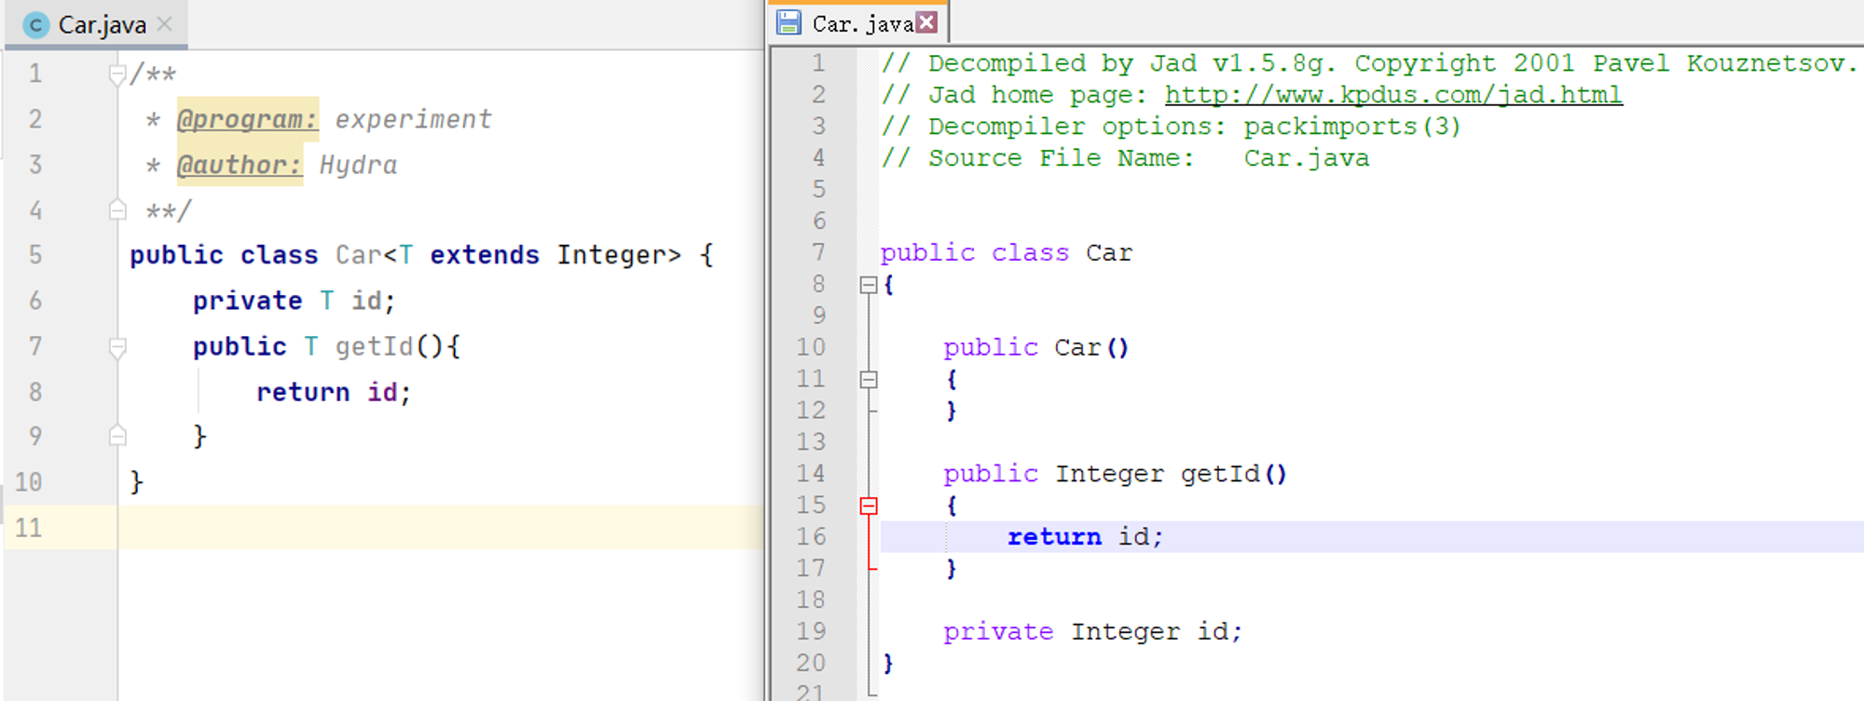Collapse the red getId fold on right line 15
The height and width of the screenshot is (701, 1864).
coord(868,506)
